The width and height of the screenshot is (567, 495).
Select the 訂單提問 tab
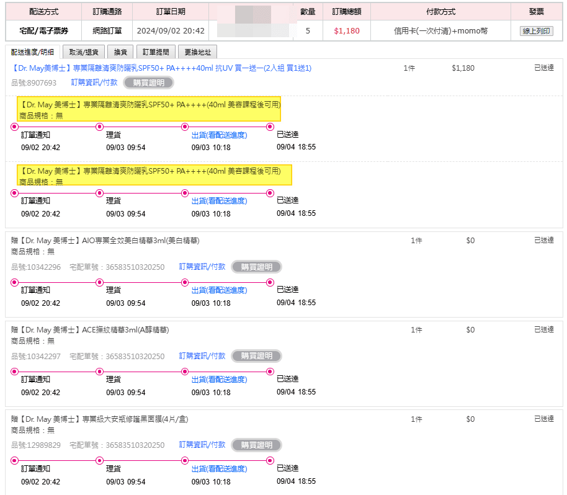[x=155, y=53]
